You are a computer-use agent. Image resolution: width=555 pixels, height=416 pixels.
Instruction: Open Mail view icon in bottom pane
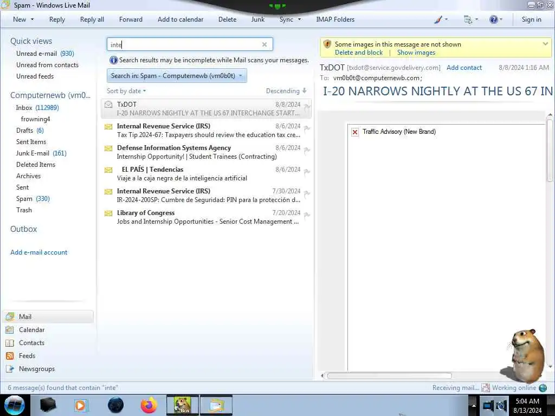[10, 316]
